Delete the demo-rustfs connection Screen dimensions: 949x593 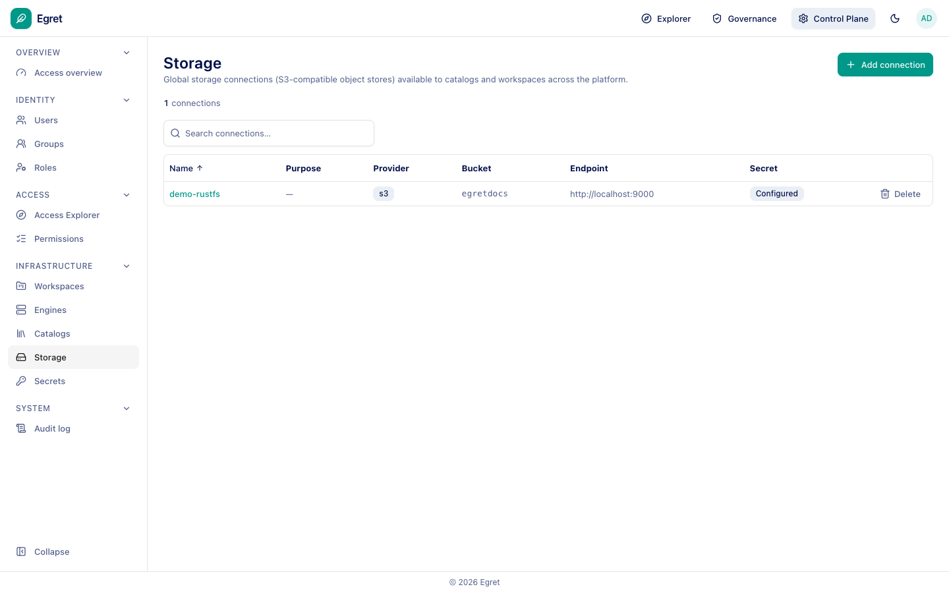pyautogui.click(x=900, y=194)
